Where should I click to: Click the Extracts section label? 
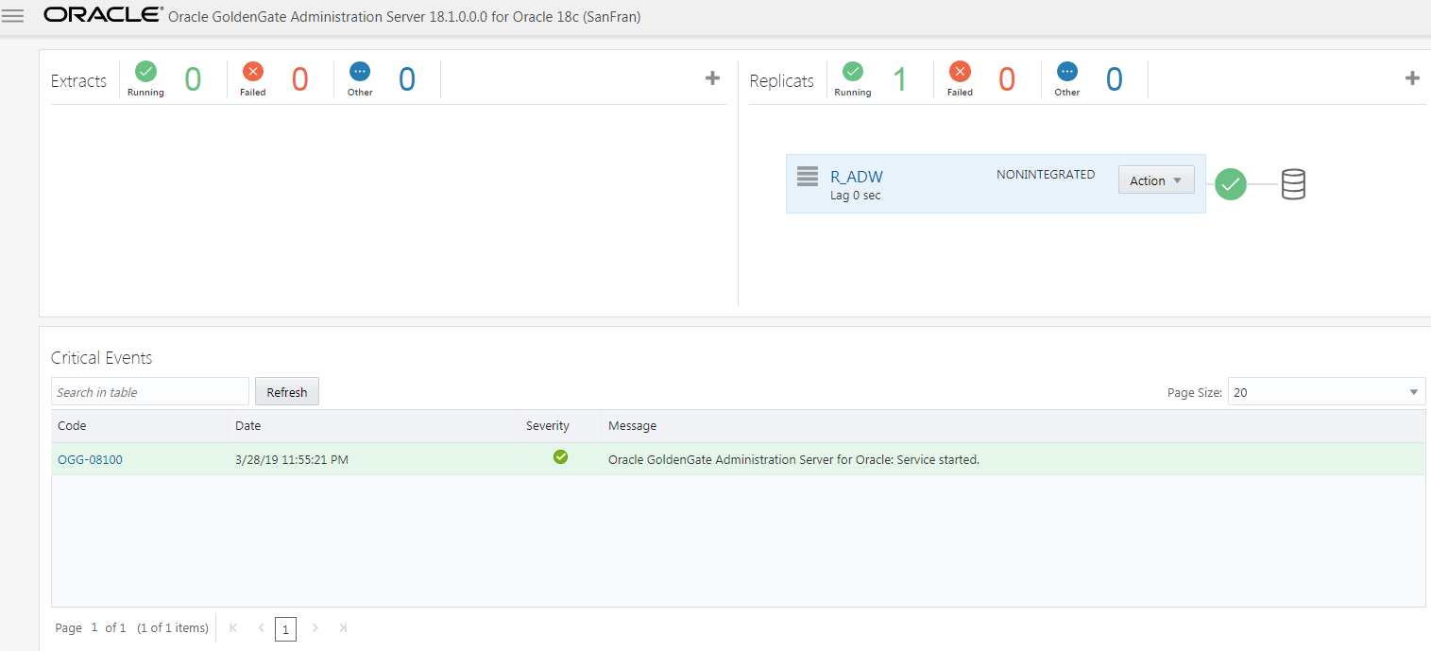click(78, 81)
